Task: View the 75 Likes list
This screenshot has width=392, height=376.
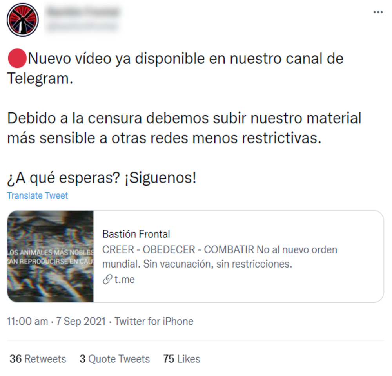Action: tap(182, 359)
